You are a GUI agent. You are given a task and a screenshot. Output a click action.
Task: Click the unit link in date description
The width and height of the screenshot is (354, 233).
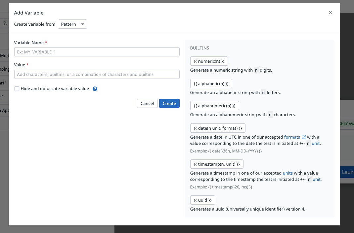[316, 143]
